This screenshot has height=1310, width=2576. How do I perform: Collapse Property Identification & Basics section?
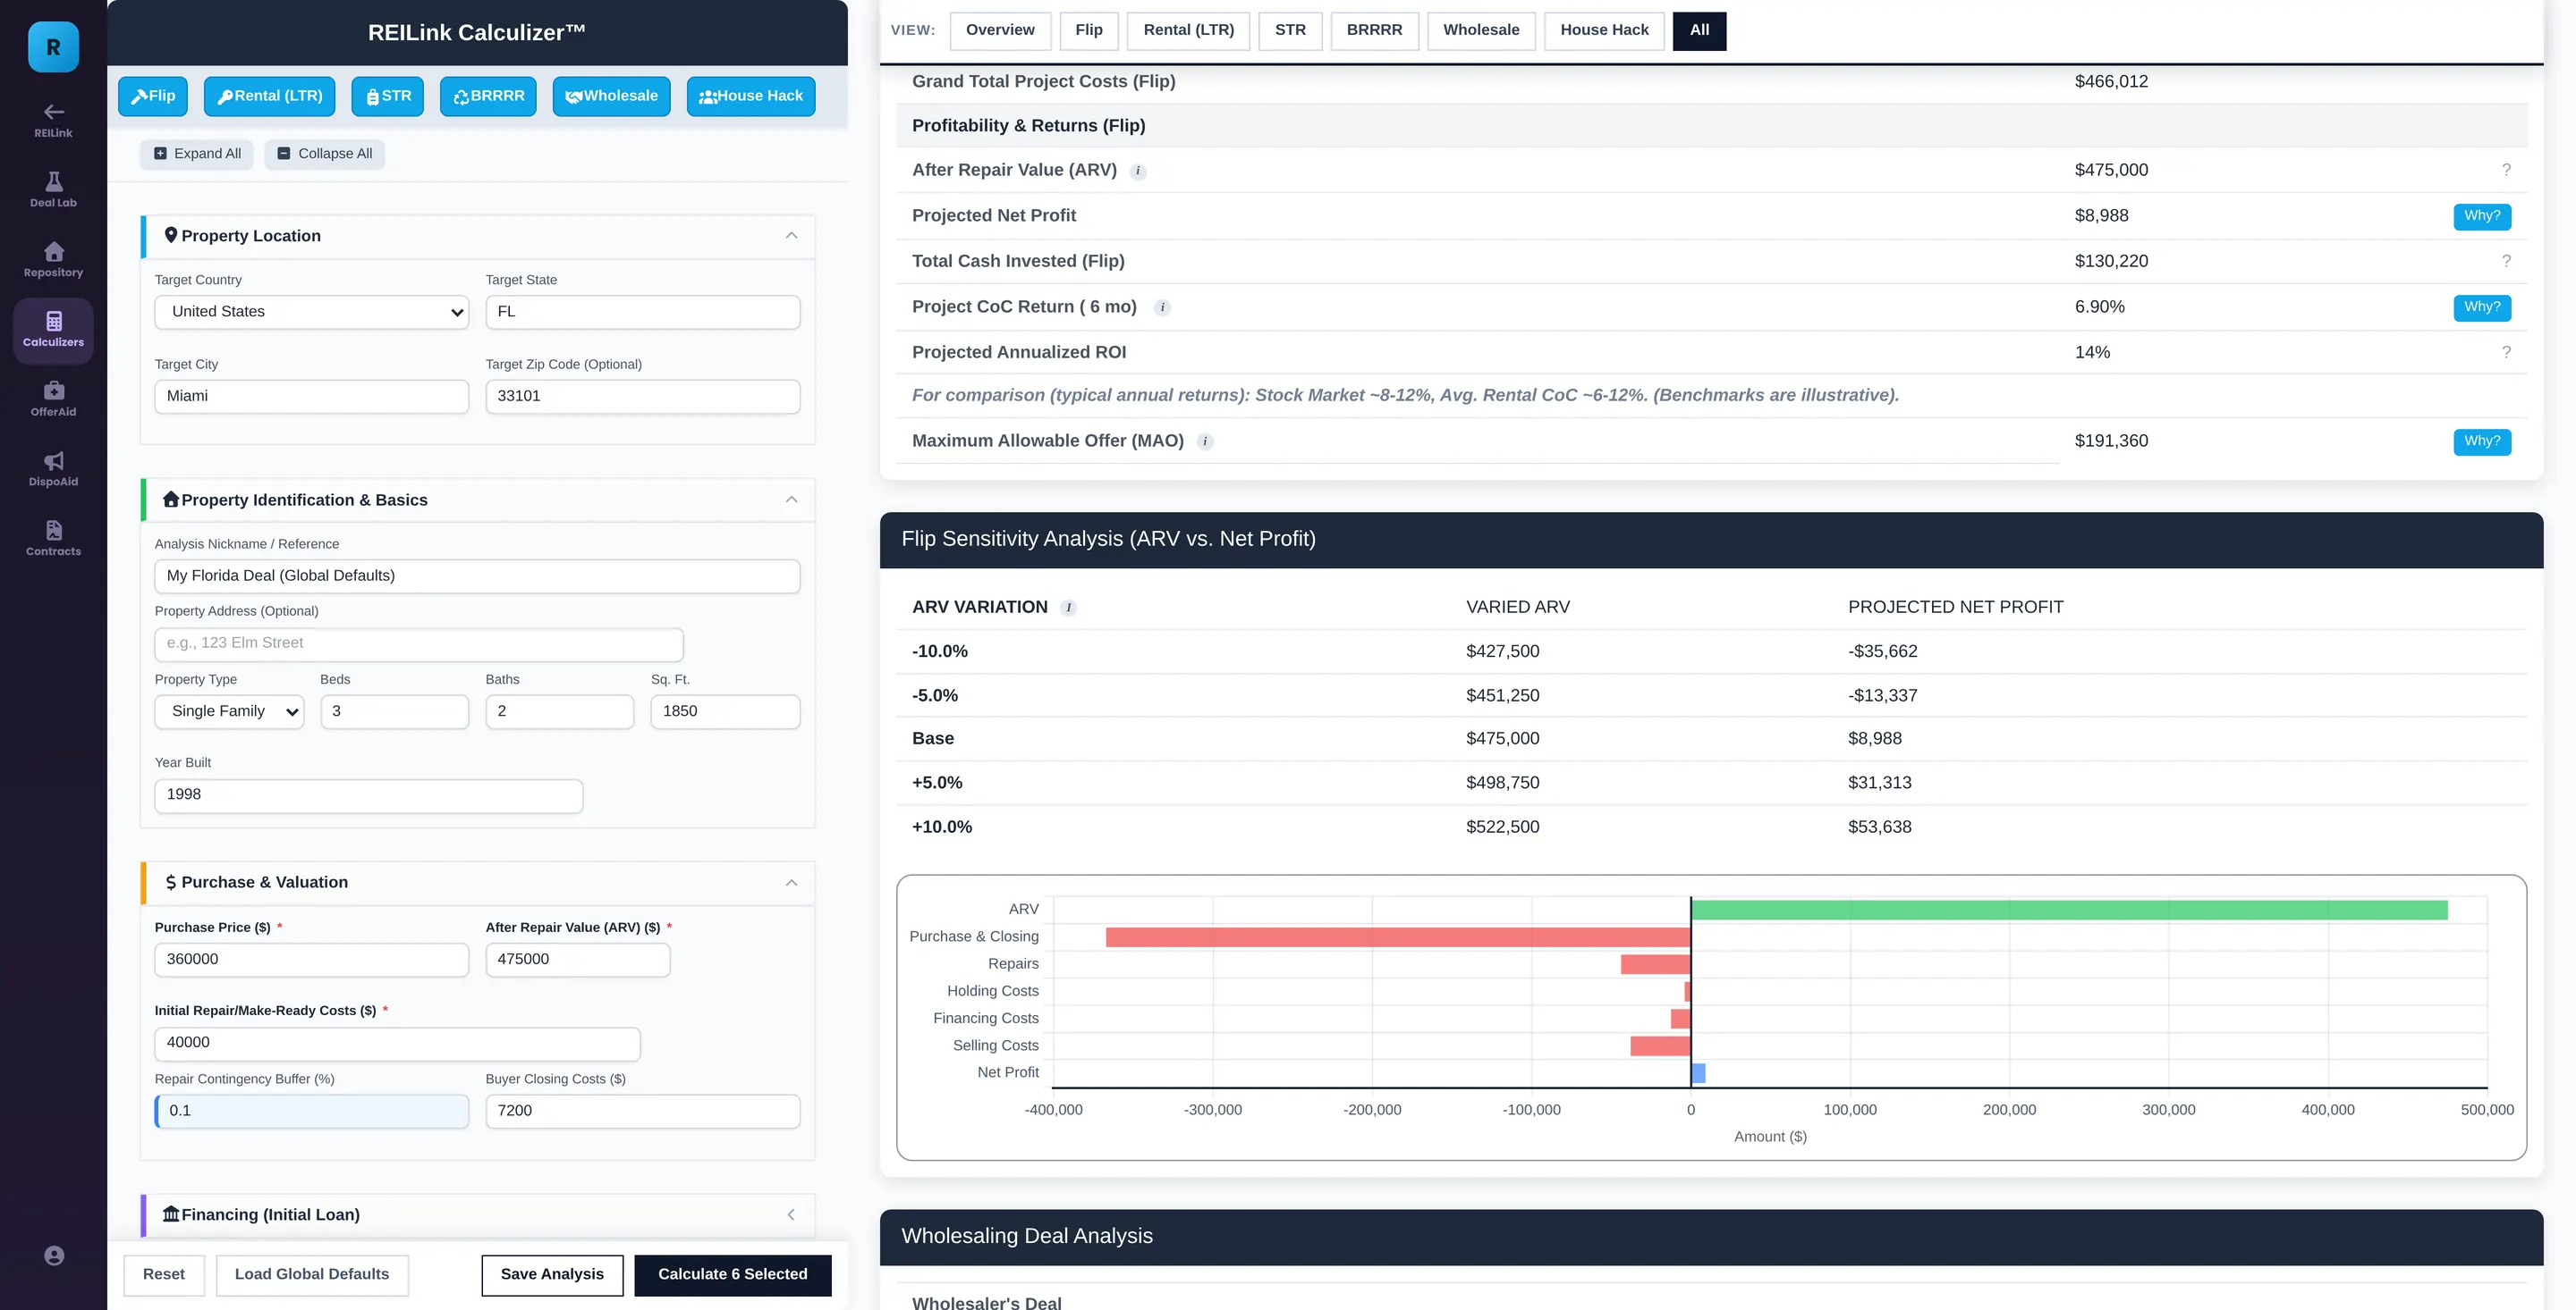[791, 500]
